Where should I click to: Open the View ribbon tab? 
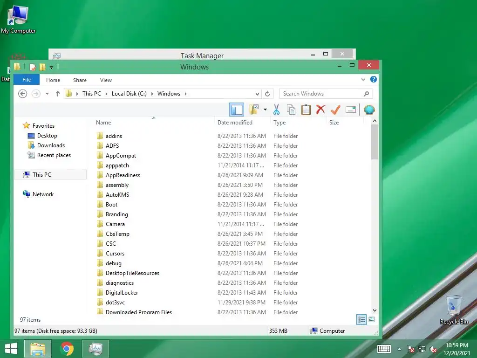click(106, 80)
